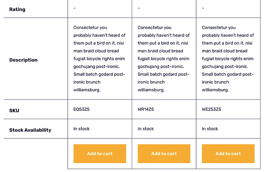Click the first product's description text
The width and height of the screenshot is (265, 172).
click(99, 59)
